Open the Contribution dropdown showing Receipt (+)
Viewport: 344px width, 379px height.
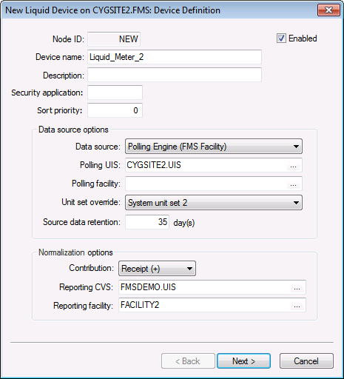[x=158, y=268]
